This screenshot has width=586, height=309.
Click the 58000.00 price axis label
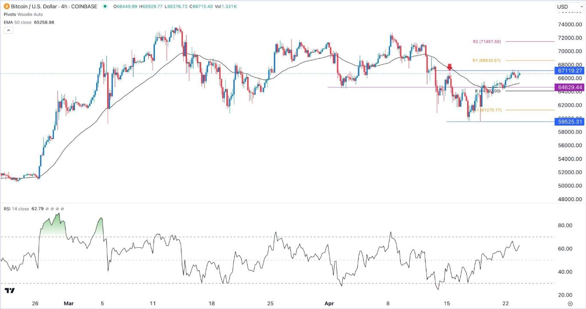tap(570, 132)
